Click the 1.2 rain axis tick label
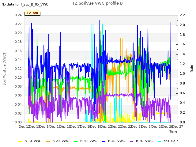The width and height of the screenshot is (196, 147). point(182,64)
